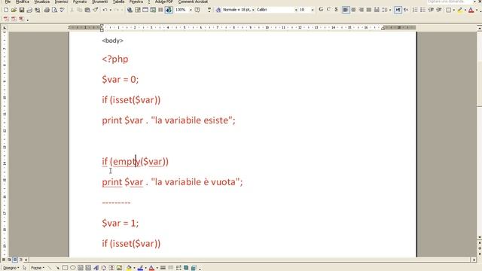Toggle the document map button

coord(169,10)
